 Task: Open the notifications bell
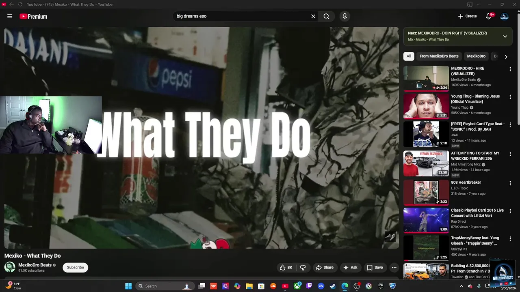[x=489, y=16]
